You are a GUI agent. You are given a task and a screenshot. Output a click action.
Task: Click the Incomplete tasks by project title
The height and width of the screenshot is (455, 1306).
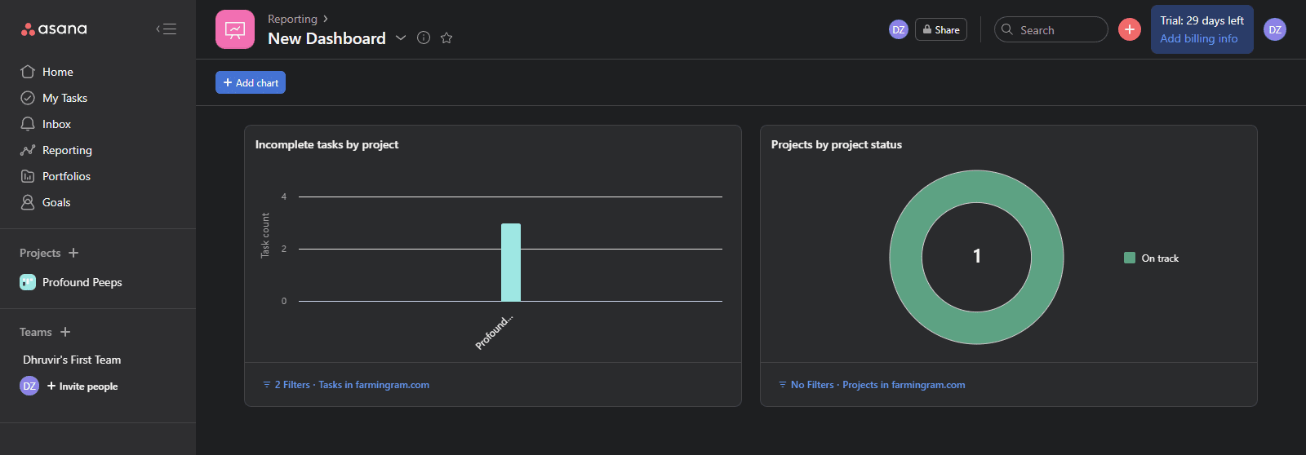point(326,144)
